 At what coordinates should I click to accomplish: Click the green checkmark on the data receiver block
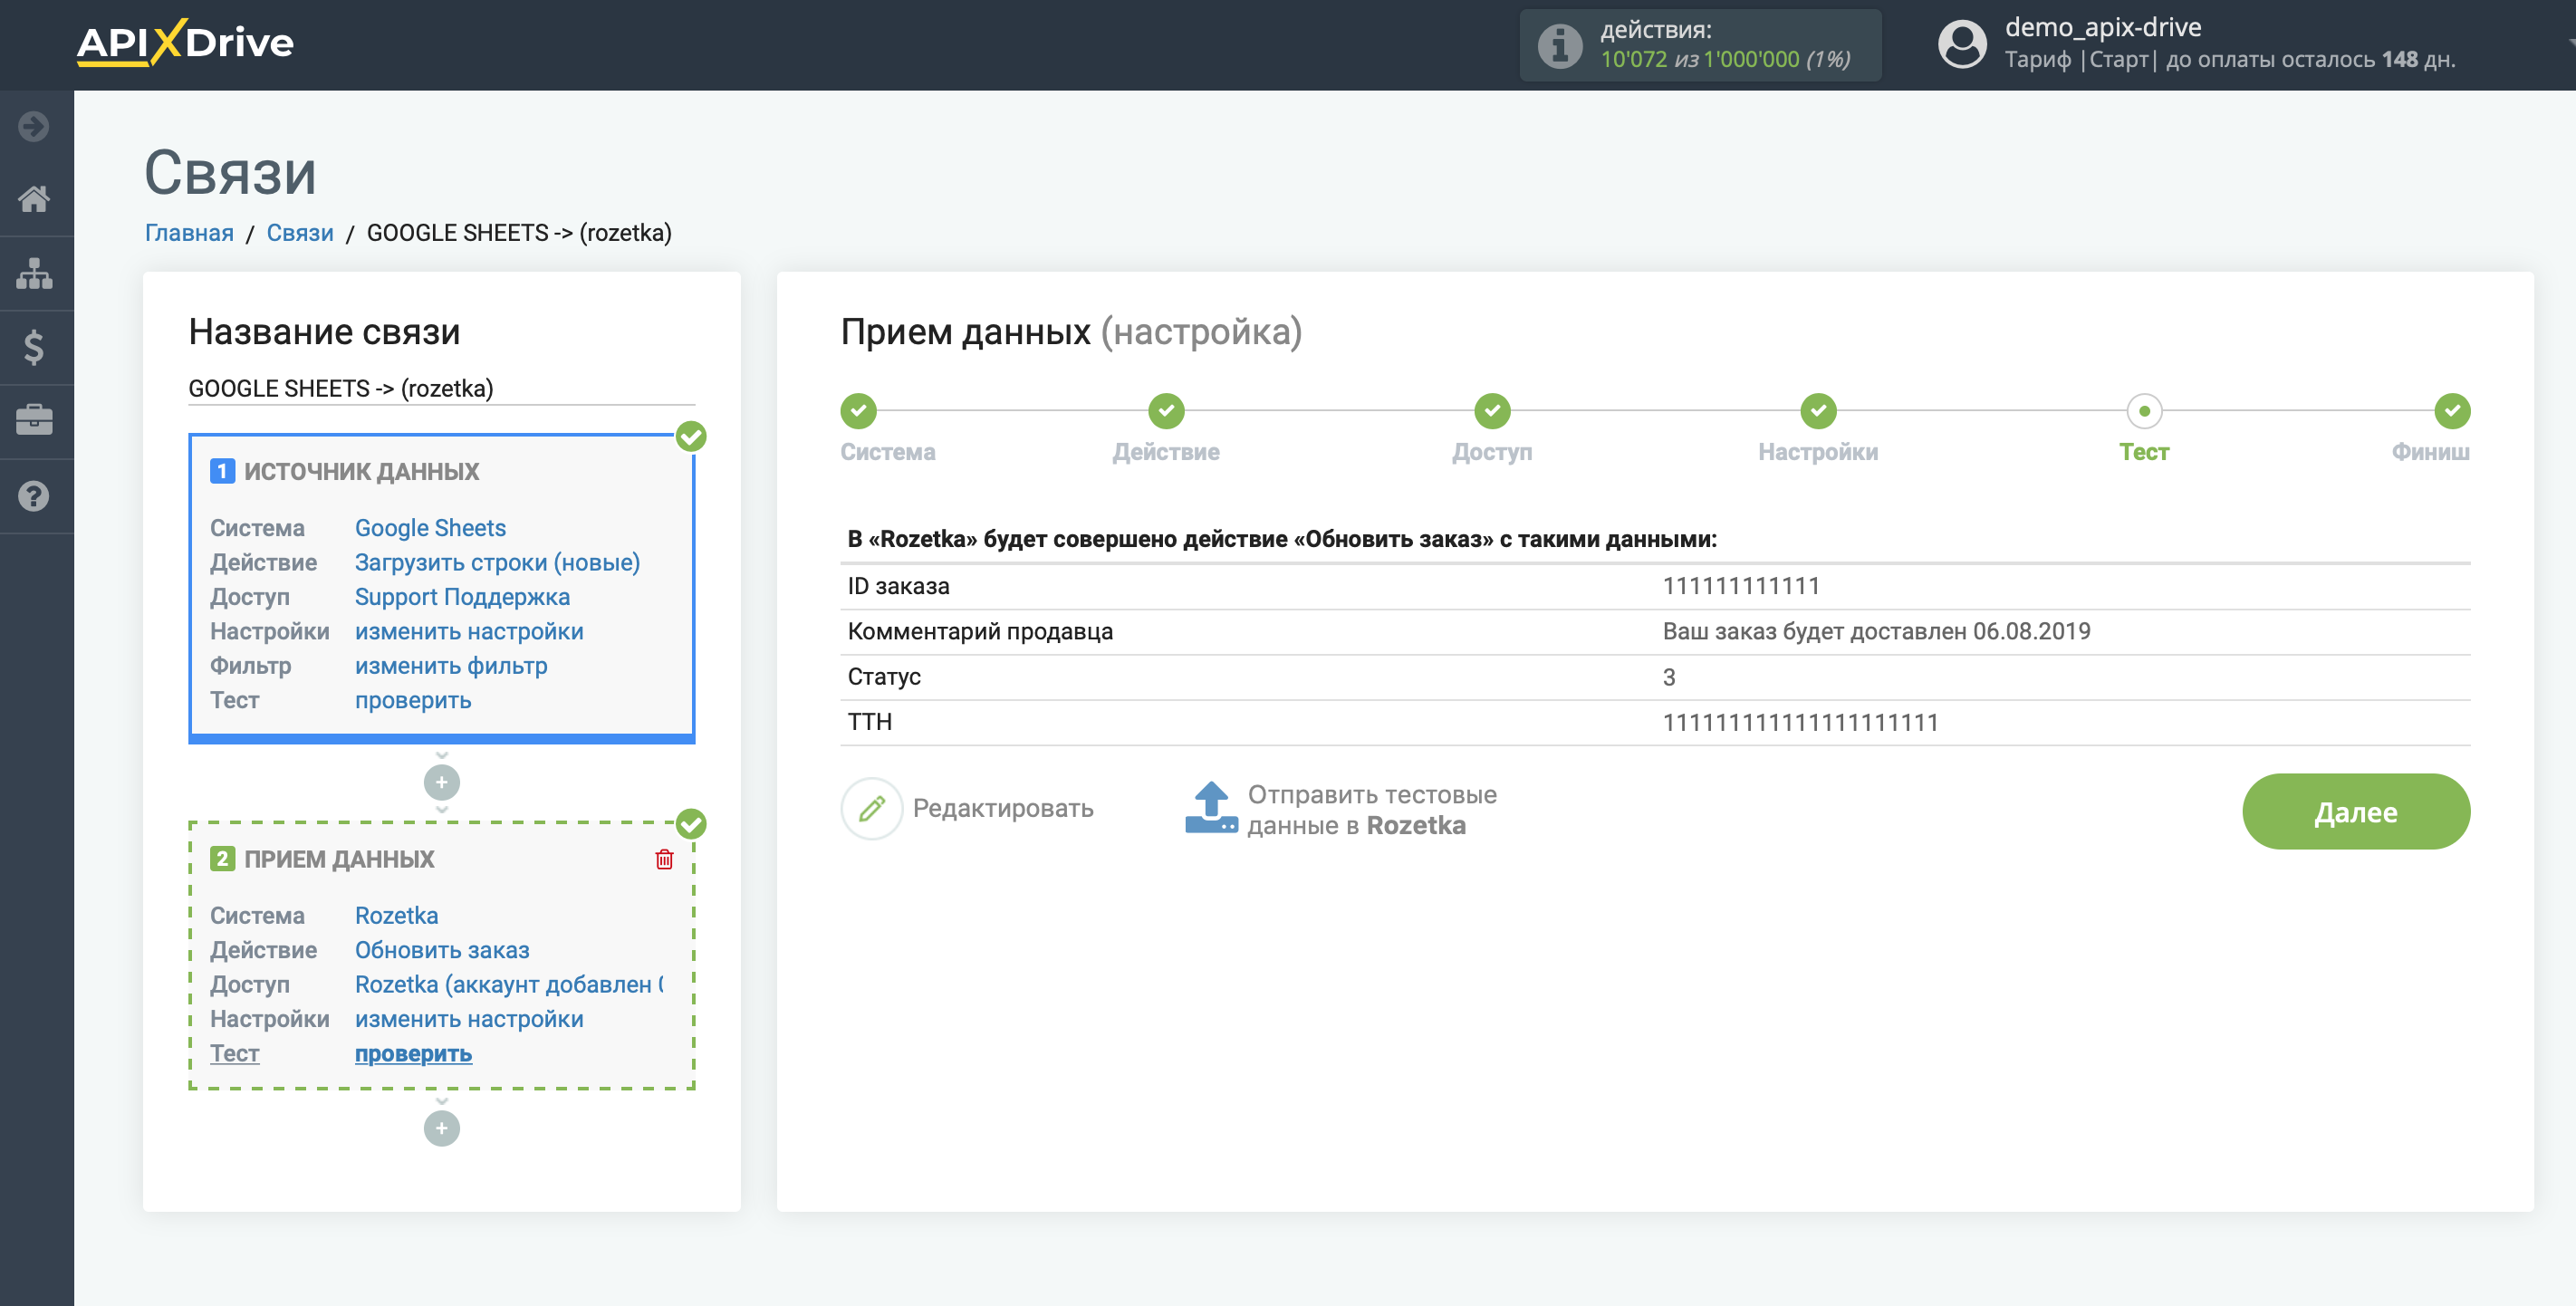coord(691,824)
